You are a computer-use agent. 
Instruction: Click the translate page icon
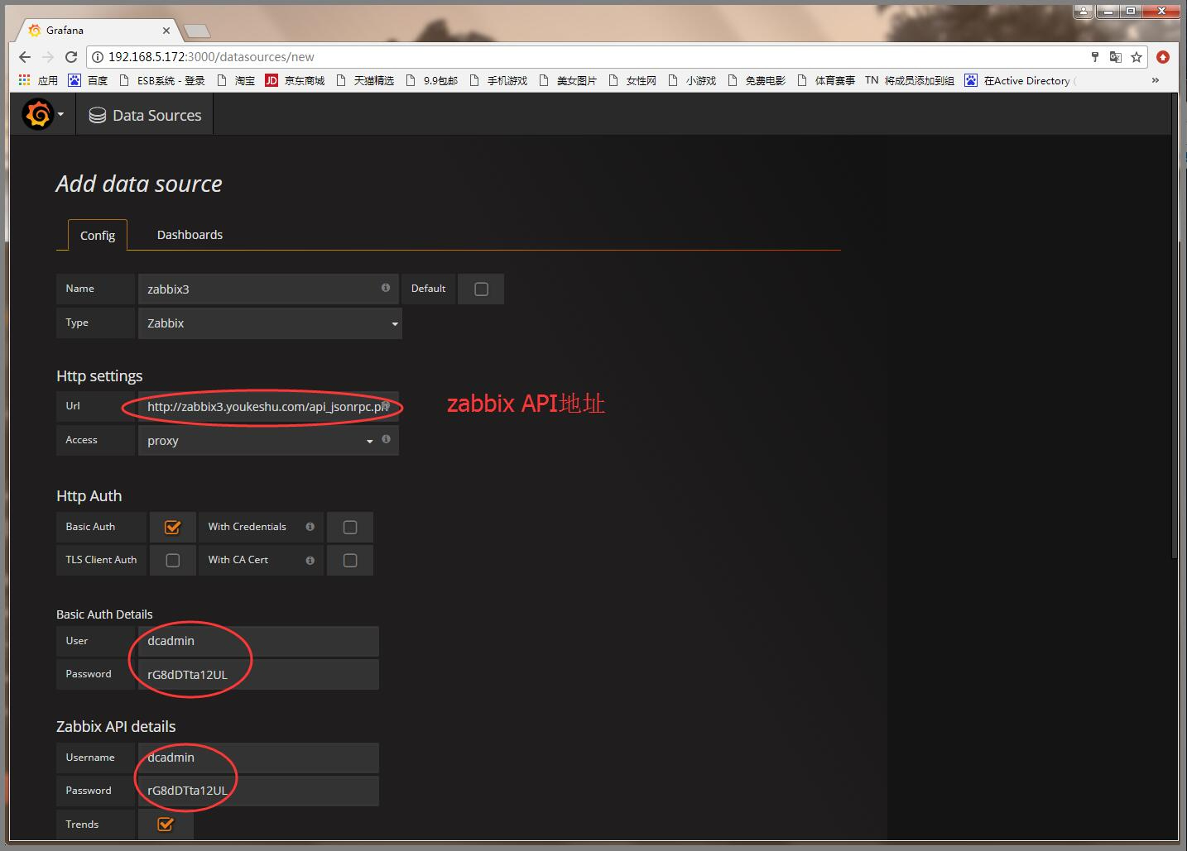[x=1116, y=57]
